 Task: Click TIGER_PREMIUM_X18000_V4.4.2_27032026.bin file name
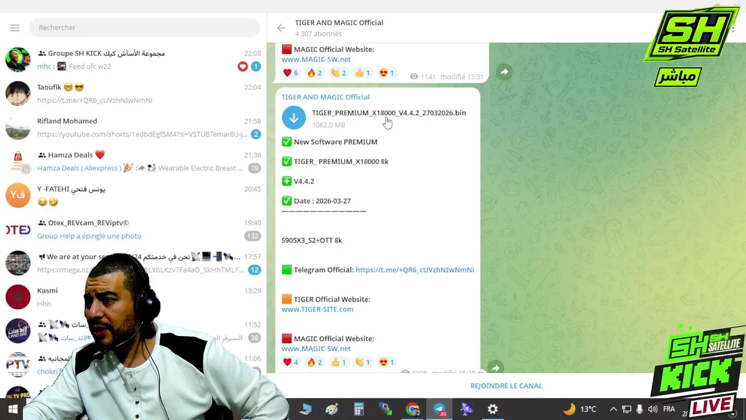[x=389, y=113]
